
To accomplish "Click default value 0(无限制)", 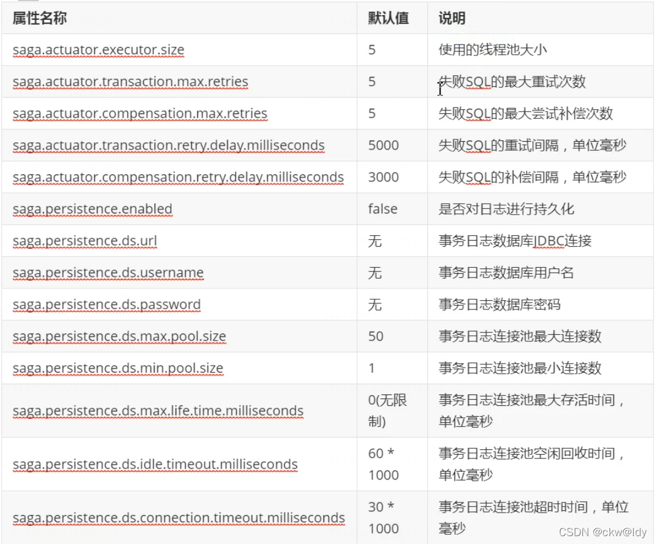I will click(387, 411).
